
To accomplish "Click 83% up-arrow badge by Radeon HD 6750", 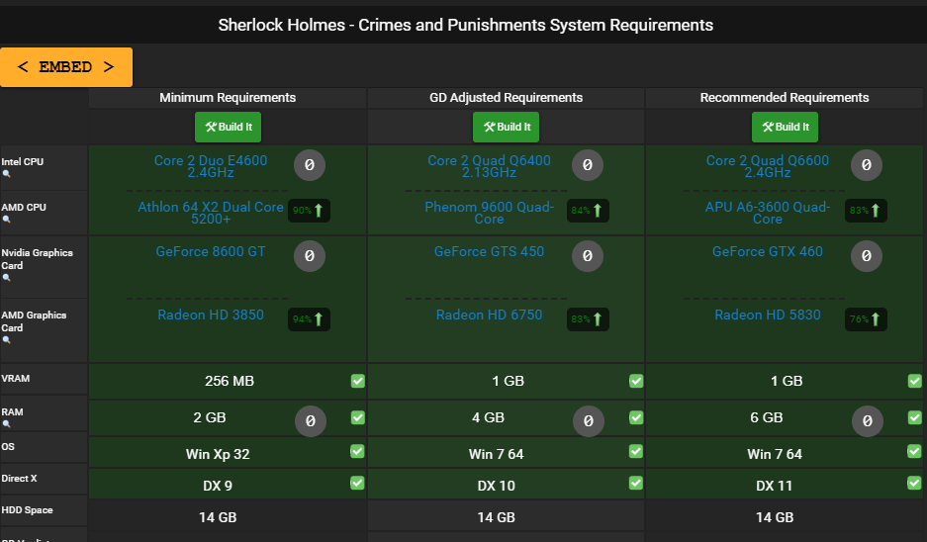I will pos(588,319).
